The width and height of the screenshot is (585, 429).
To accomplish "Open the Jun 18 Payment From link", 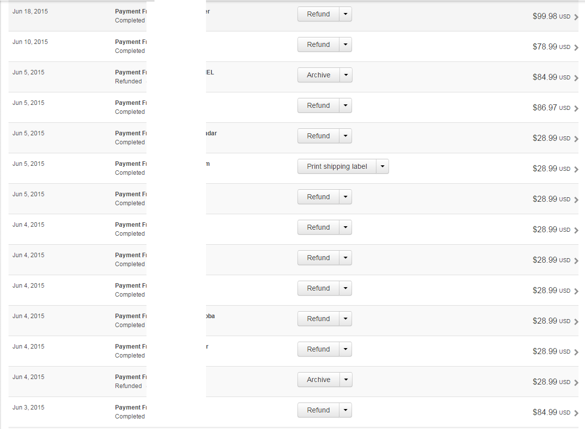I will 130,11.
